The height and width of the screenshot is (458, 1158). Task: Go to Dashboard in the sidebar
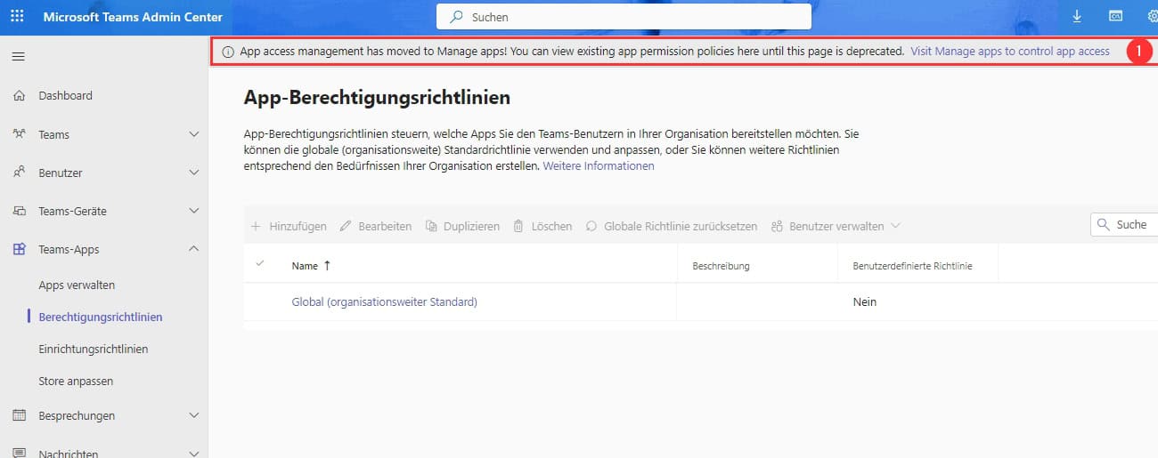(65, 96)
